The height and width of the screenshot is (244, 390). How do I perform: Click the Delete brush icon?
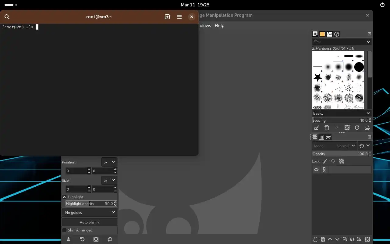point(347,128)
